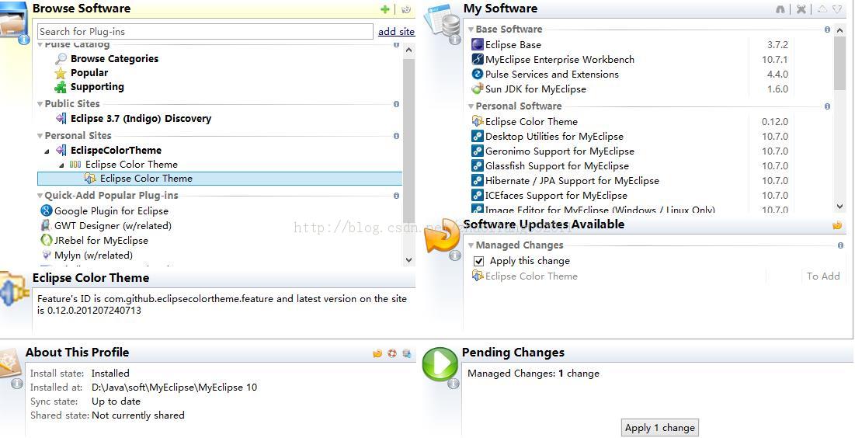Image resolution: width=855 pixels, height=438 pixels.
Task: Click the Google Plugin for Eclipse icon
Action: tap(47, 210)
